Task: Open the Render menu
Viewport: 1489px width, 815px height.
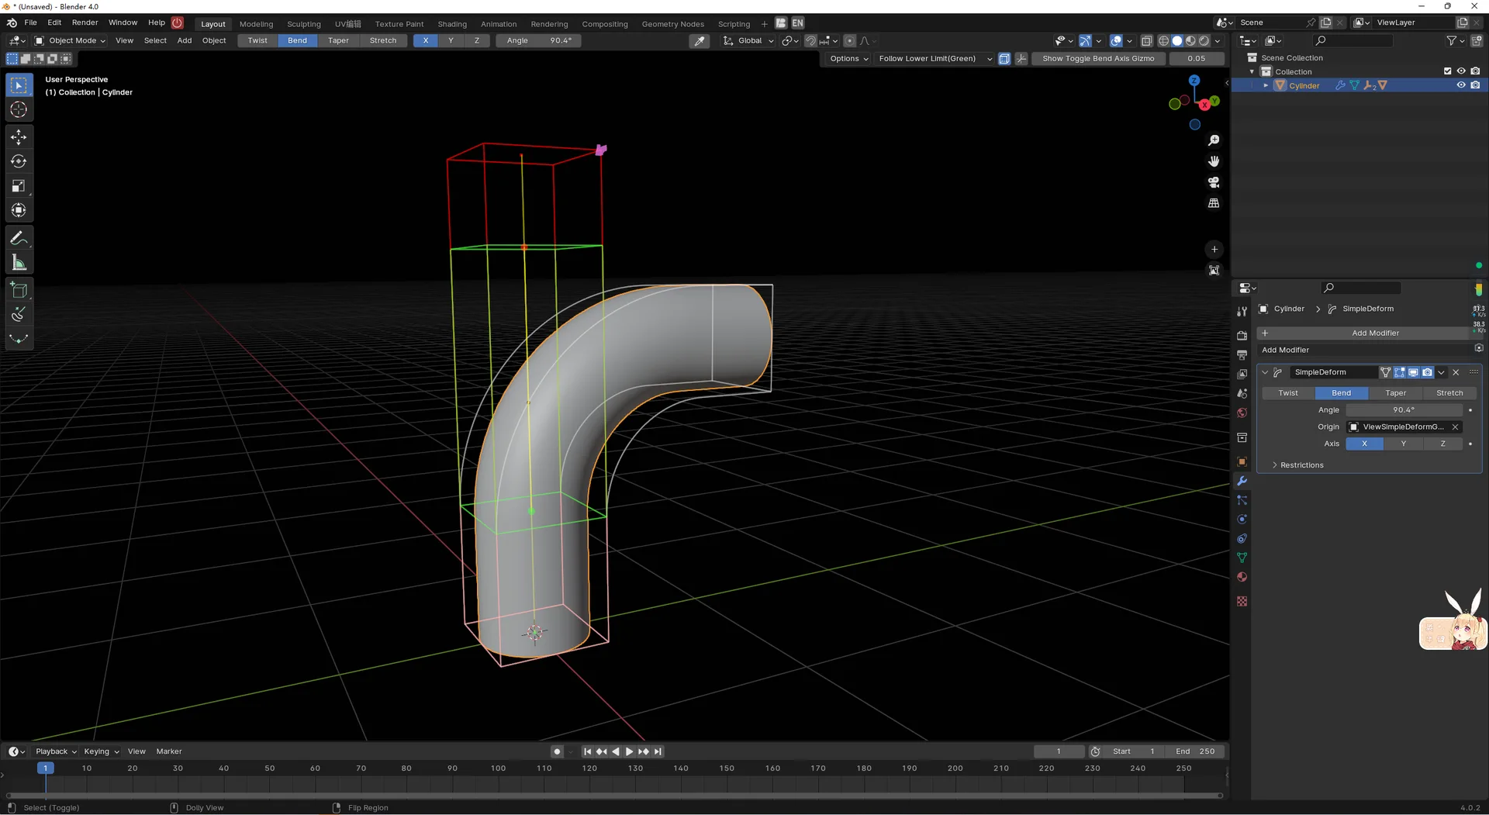Action: pos(85,22)
